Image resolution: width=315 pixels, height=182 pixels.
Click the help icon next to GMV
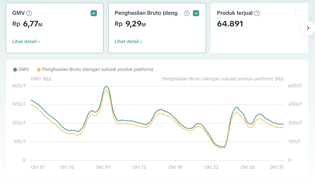tap(29, 13)
